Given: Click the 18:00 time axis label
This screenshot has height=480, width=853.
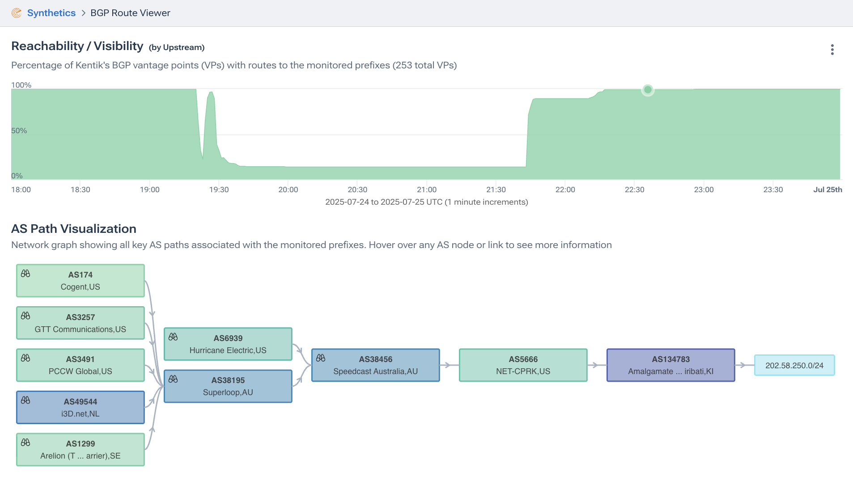Looking at the screenshot, I should [21, 189].
